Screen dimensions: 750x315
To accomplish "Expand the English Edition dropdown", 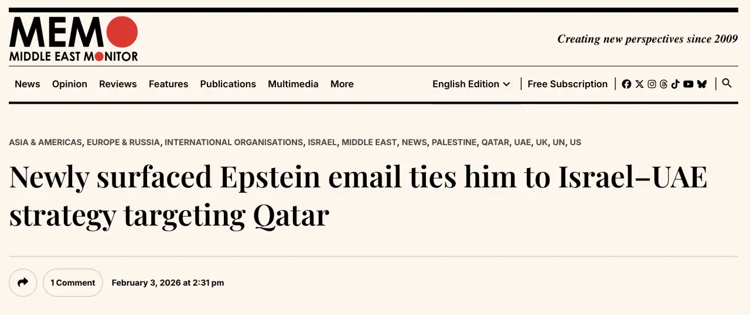I will pyautogui.click(x=471, y=84).
